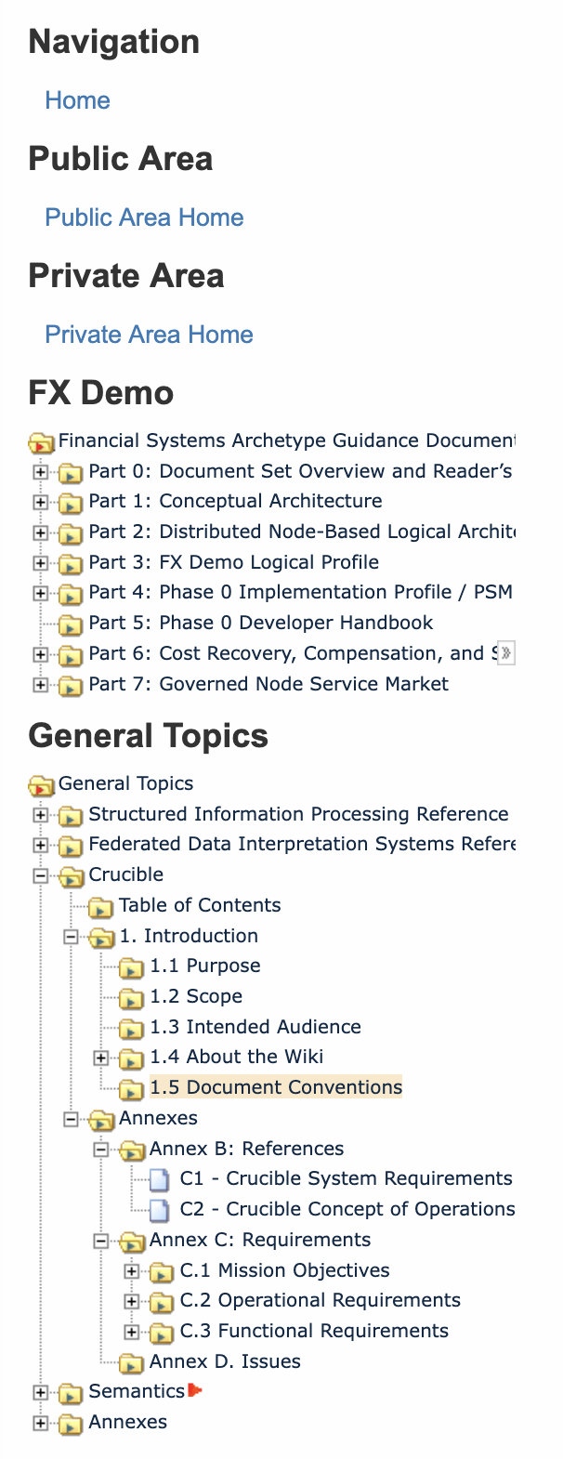Image resolution: width=563 pixels, height=1459 pixels.
Task: Expand Part 1: Conceptual Architecture node
Action: (x=40, y=503)
